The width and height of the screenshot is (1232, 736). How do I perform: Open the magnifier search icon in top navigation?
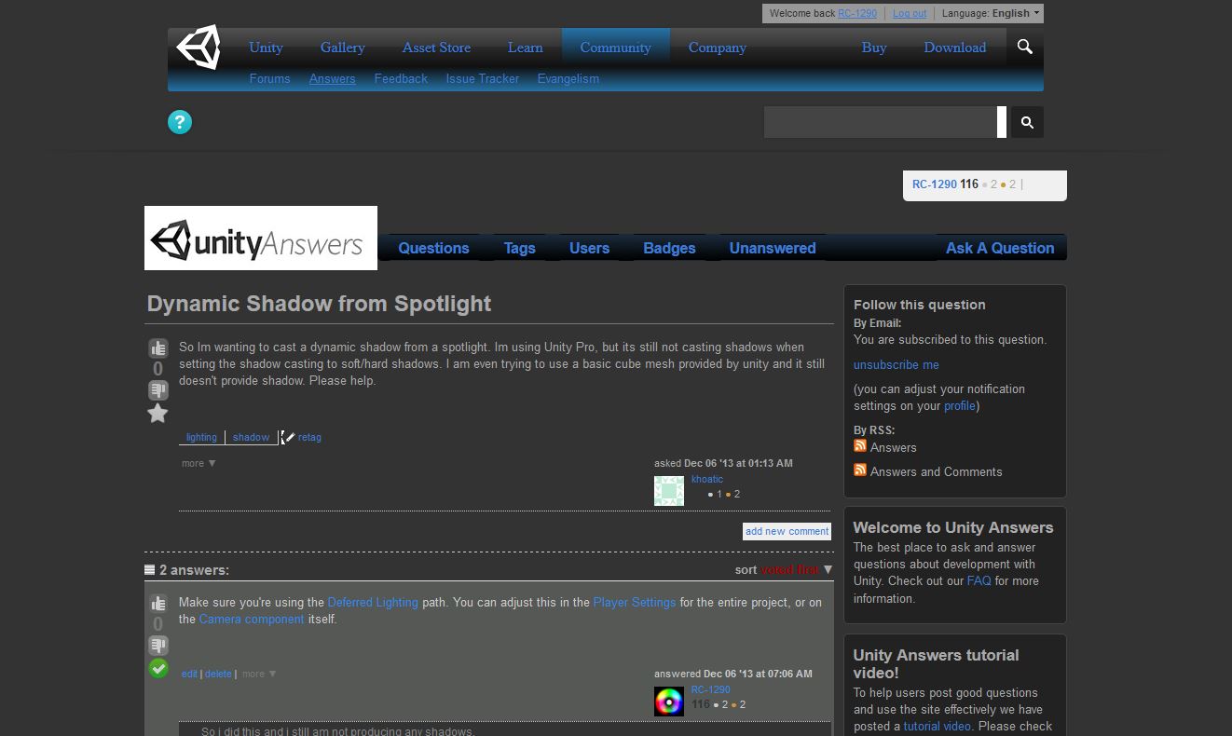coord(1025,47)
